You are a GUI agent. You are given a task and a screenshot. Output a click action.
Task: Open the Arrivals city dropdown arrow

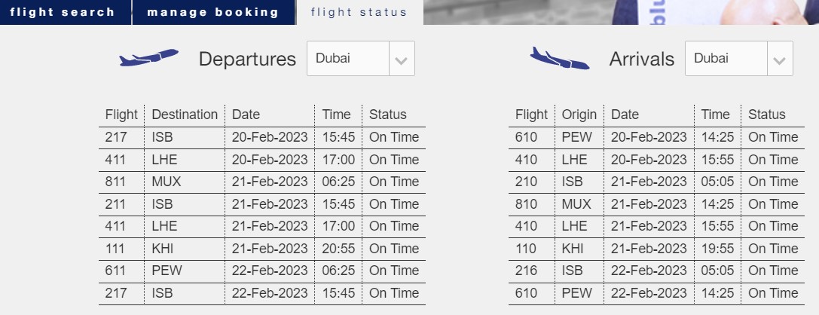(780, 59)
